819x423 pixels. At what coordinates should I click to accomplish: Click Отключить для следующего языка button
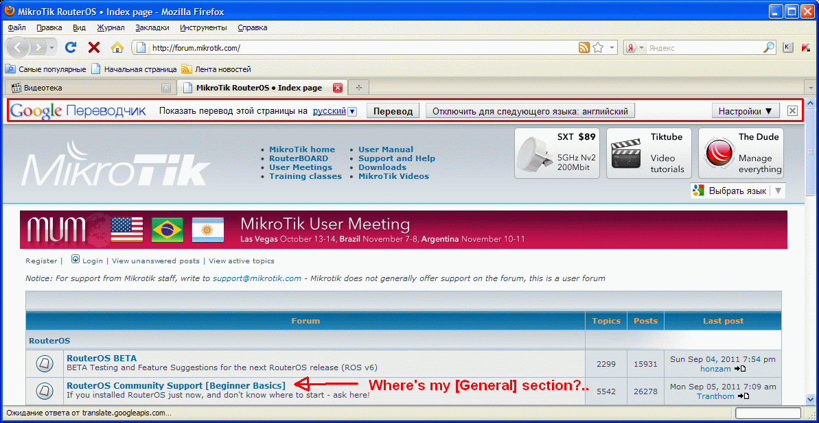tap(530, 111)
